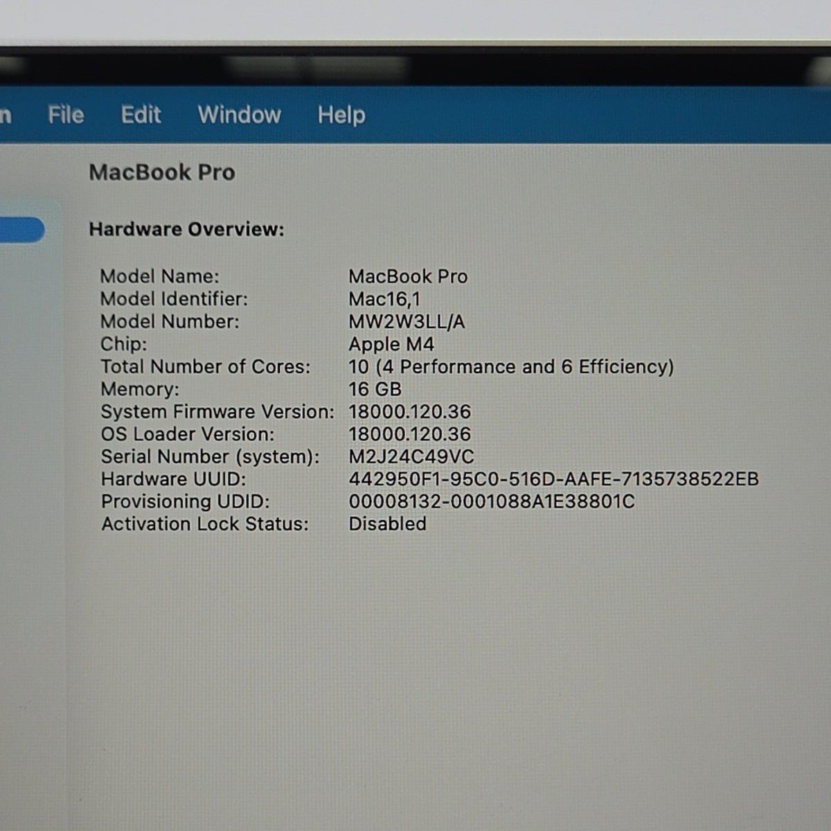The width and height of the screenshot is (831, 831).
Task: Open the File menu
Action: [x=66, y=115]
